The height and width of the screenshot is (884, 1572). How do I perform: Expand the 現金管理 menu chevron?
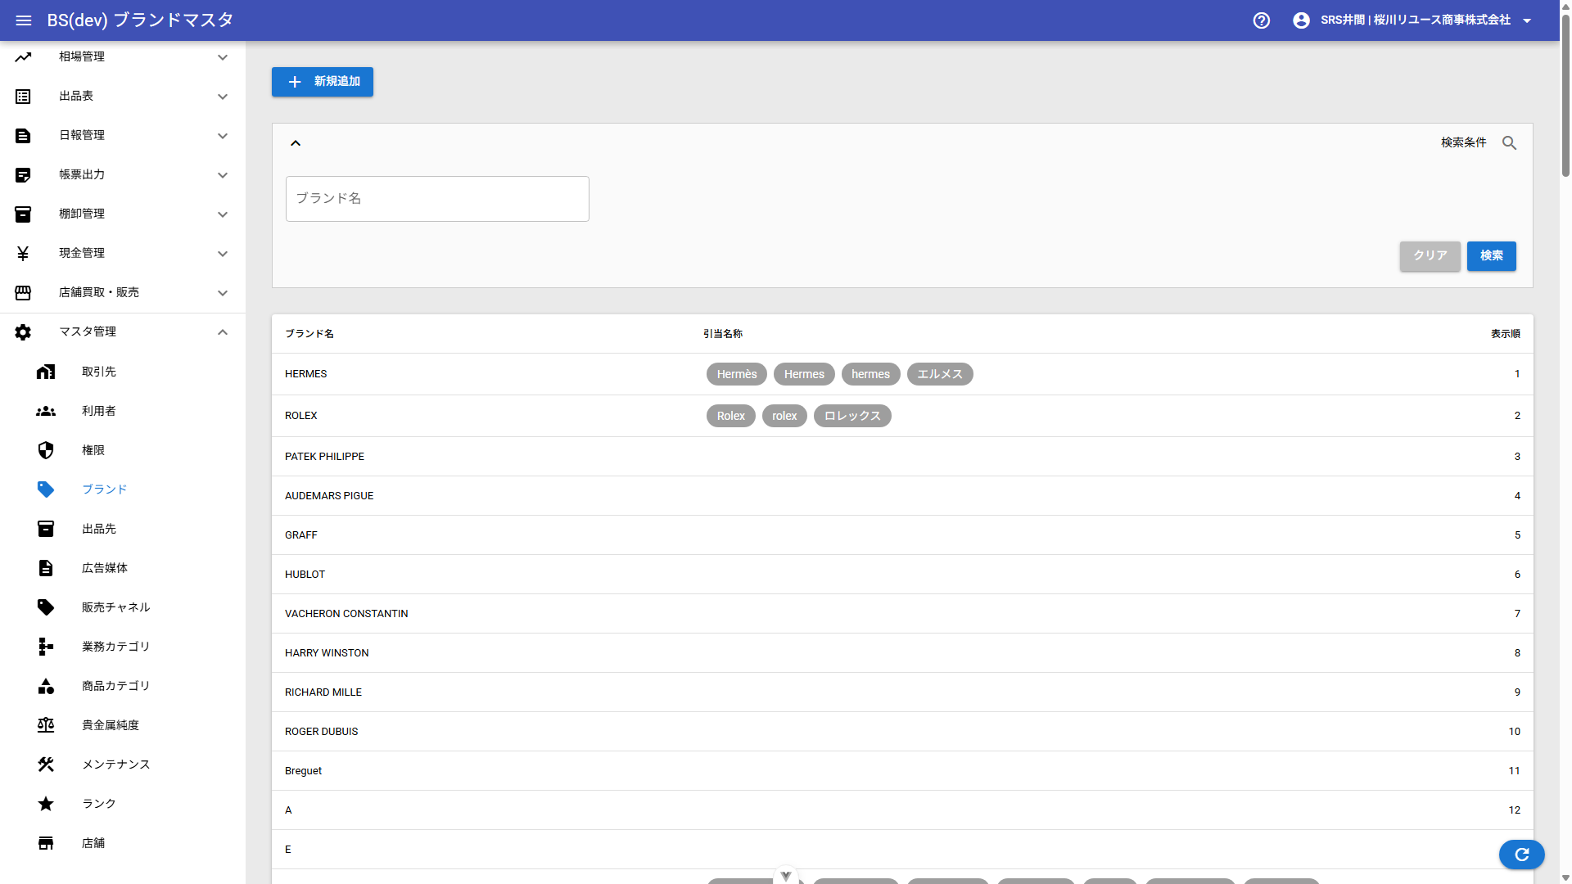[223, 254]
